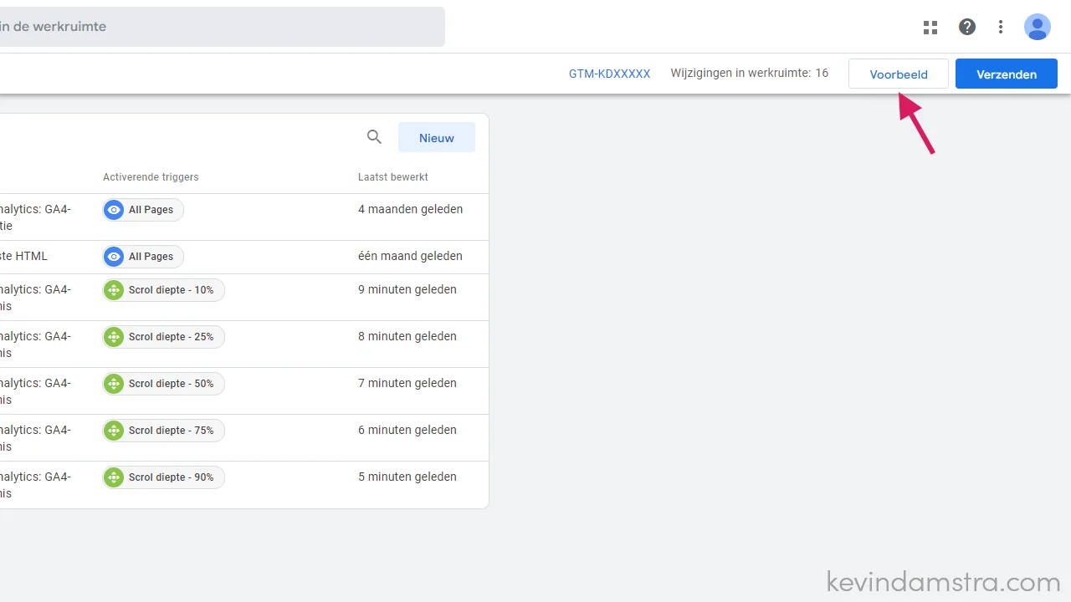1071x602 pixels.
Task: Focus the workspace search field
Action: pos(223,27)
